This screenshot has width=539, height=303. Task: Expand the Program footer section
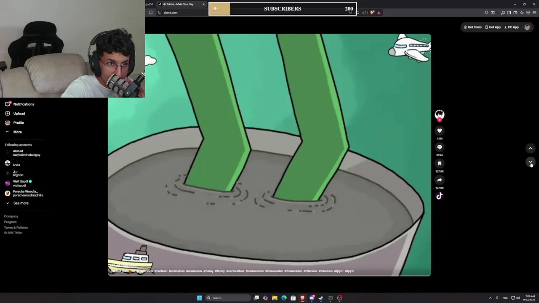(11, 222)
